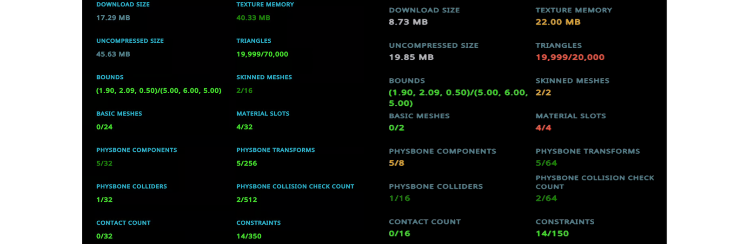Click the green 19,999/70,000 triangles count
This screenshot has height=244, width=744.
pyautogui.click(x=262, y=54)
